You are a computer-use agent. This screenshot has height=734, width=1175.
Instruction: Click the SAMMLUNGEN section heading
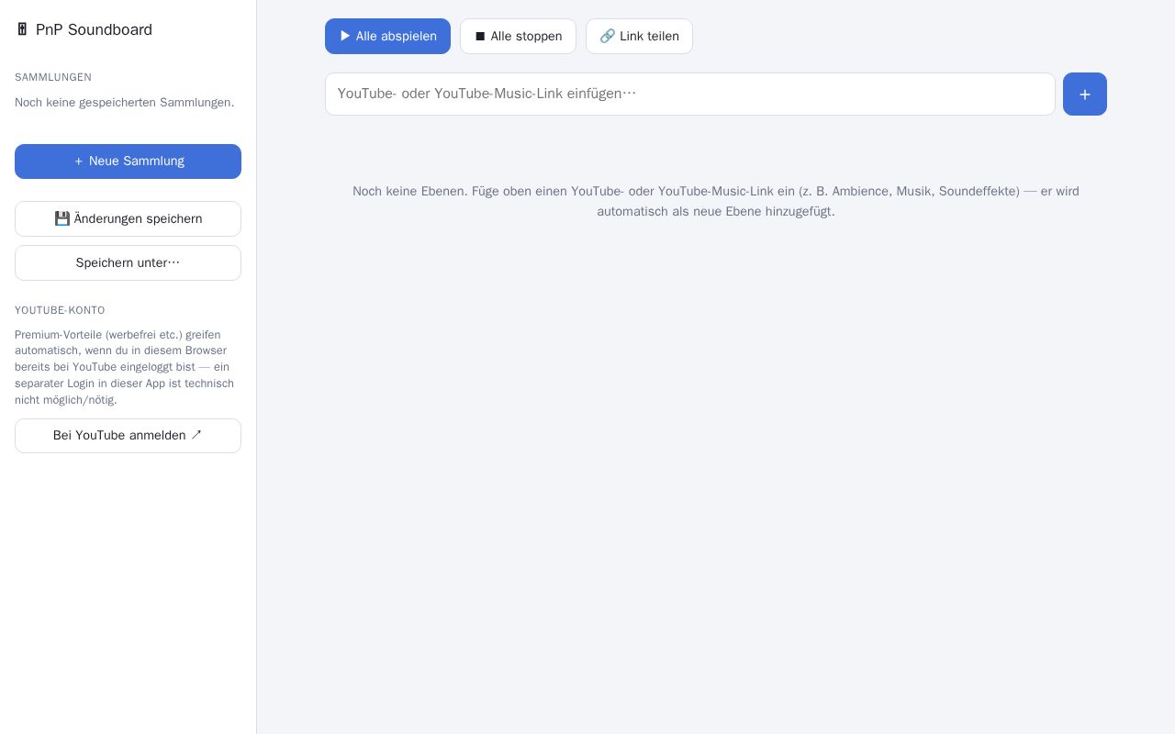(x=53, y=77)
